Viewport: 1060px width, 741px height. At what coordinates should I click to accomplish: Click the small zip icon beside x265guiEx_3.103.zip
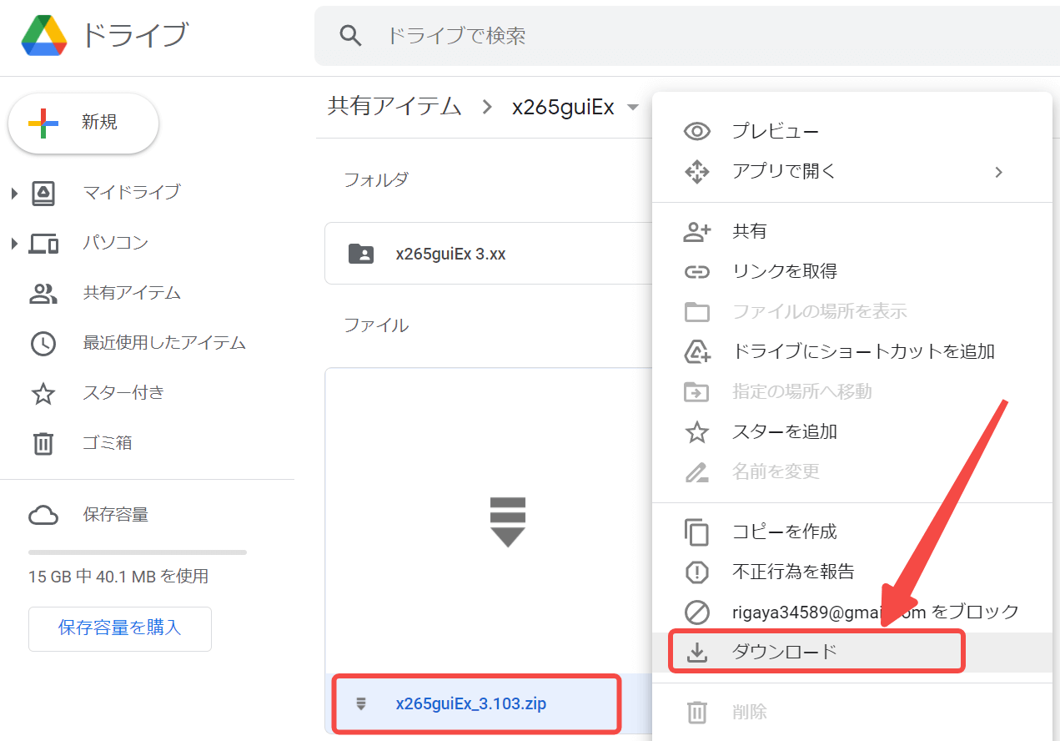[x=361, y=704]
